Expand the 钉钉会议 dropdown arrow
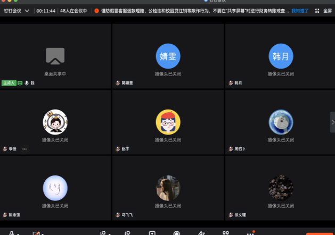The image size is (335, 235). click(27, 11)
